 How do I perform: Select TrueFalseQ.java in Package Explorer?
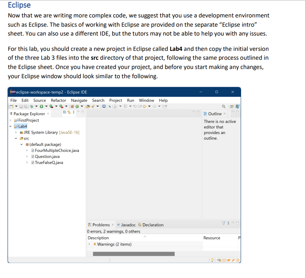pos(47,162)
